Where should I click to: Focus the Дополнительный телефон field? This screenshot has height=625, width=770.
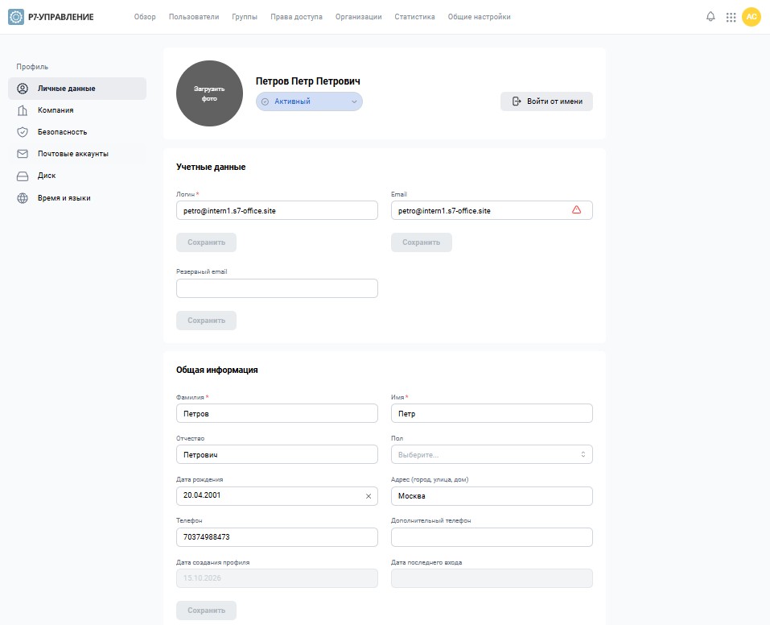point(492,537)
